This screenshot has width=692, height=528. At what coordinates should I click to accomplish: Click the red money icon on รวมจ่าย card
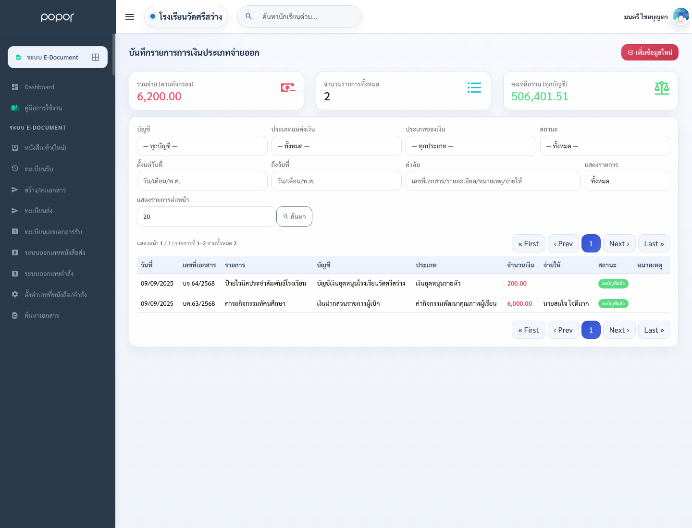coord(288,87)
